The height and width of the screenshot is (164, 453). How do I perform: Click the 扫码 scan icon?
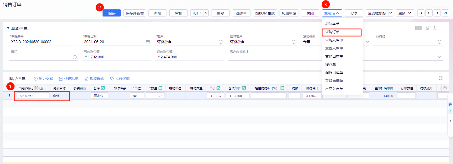(x=40, y=88)
